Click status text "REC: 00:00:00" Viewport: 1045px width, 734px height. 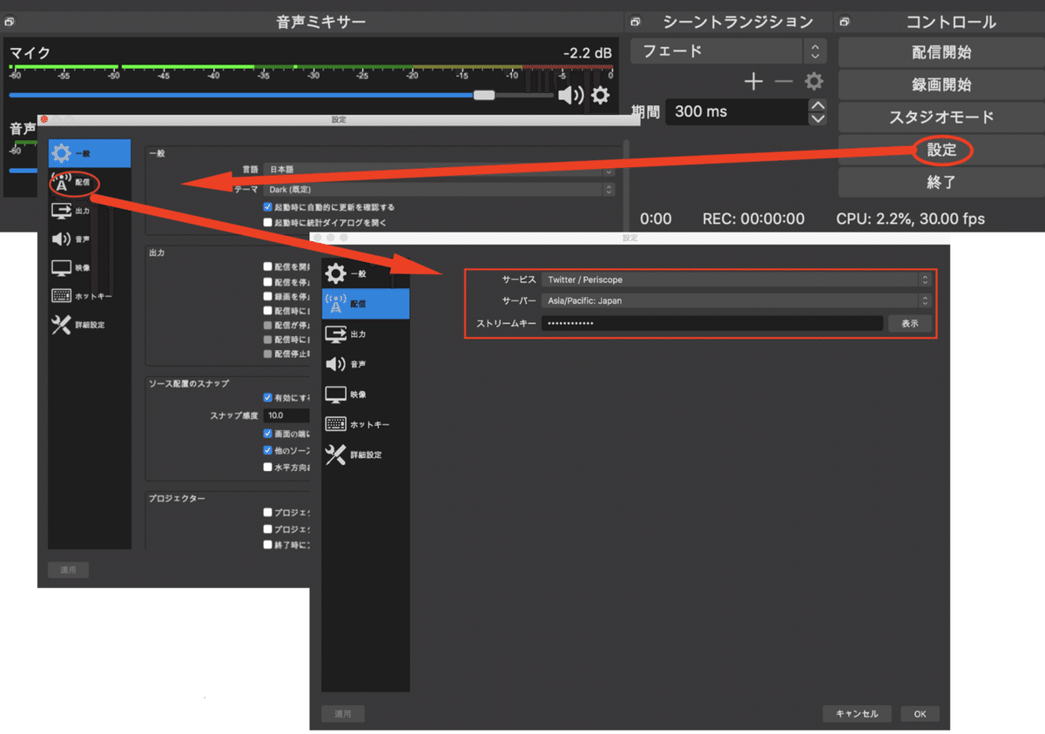[753, 219]
